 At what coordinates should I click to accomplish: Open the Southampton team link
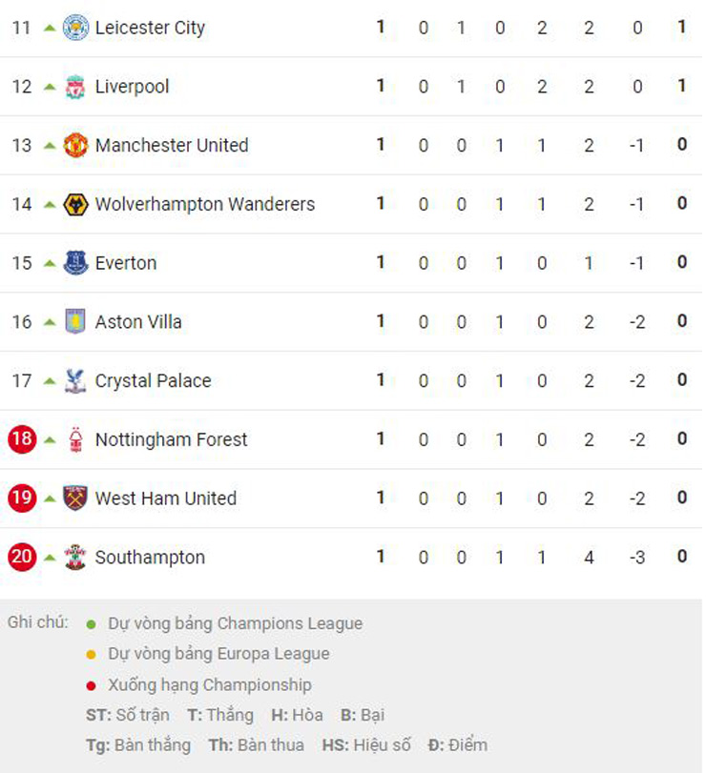(150, 558)
